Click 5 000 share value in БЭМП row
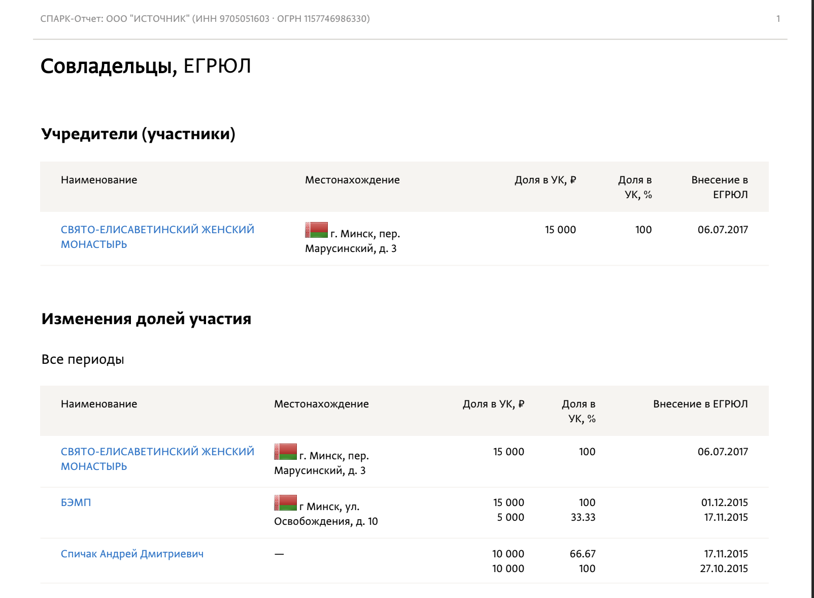Image resolution: width=814 pixels, height=598 pixels. [x=511, y=517]
